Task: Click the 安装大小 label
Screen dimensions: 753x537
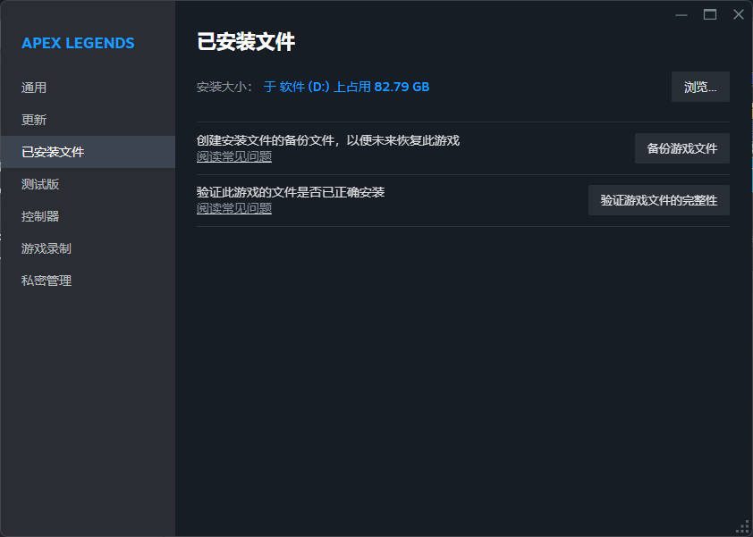Action: pos(224,87)
